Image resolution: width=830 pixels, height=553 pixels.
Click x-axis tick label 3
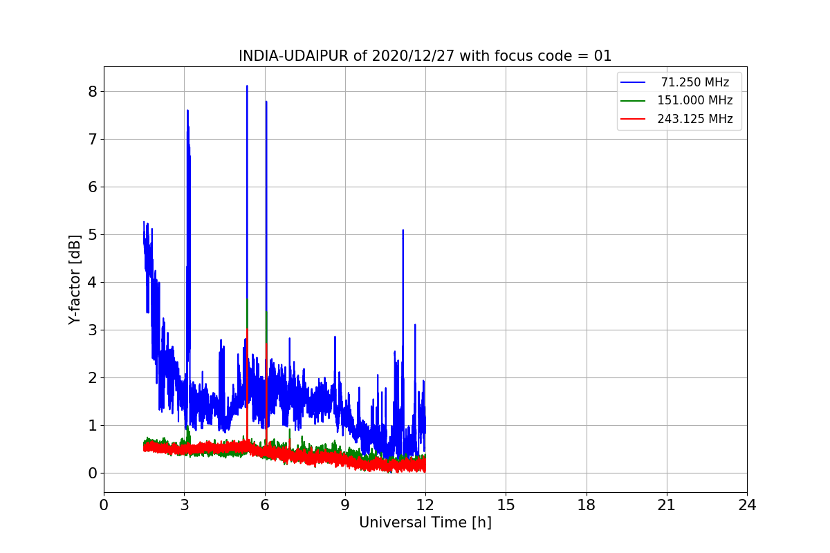[184, 505]
